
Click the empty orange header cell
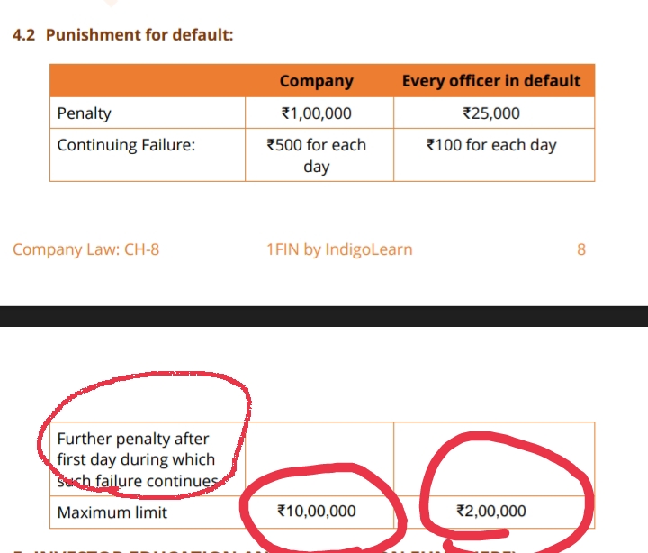148,81
